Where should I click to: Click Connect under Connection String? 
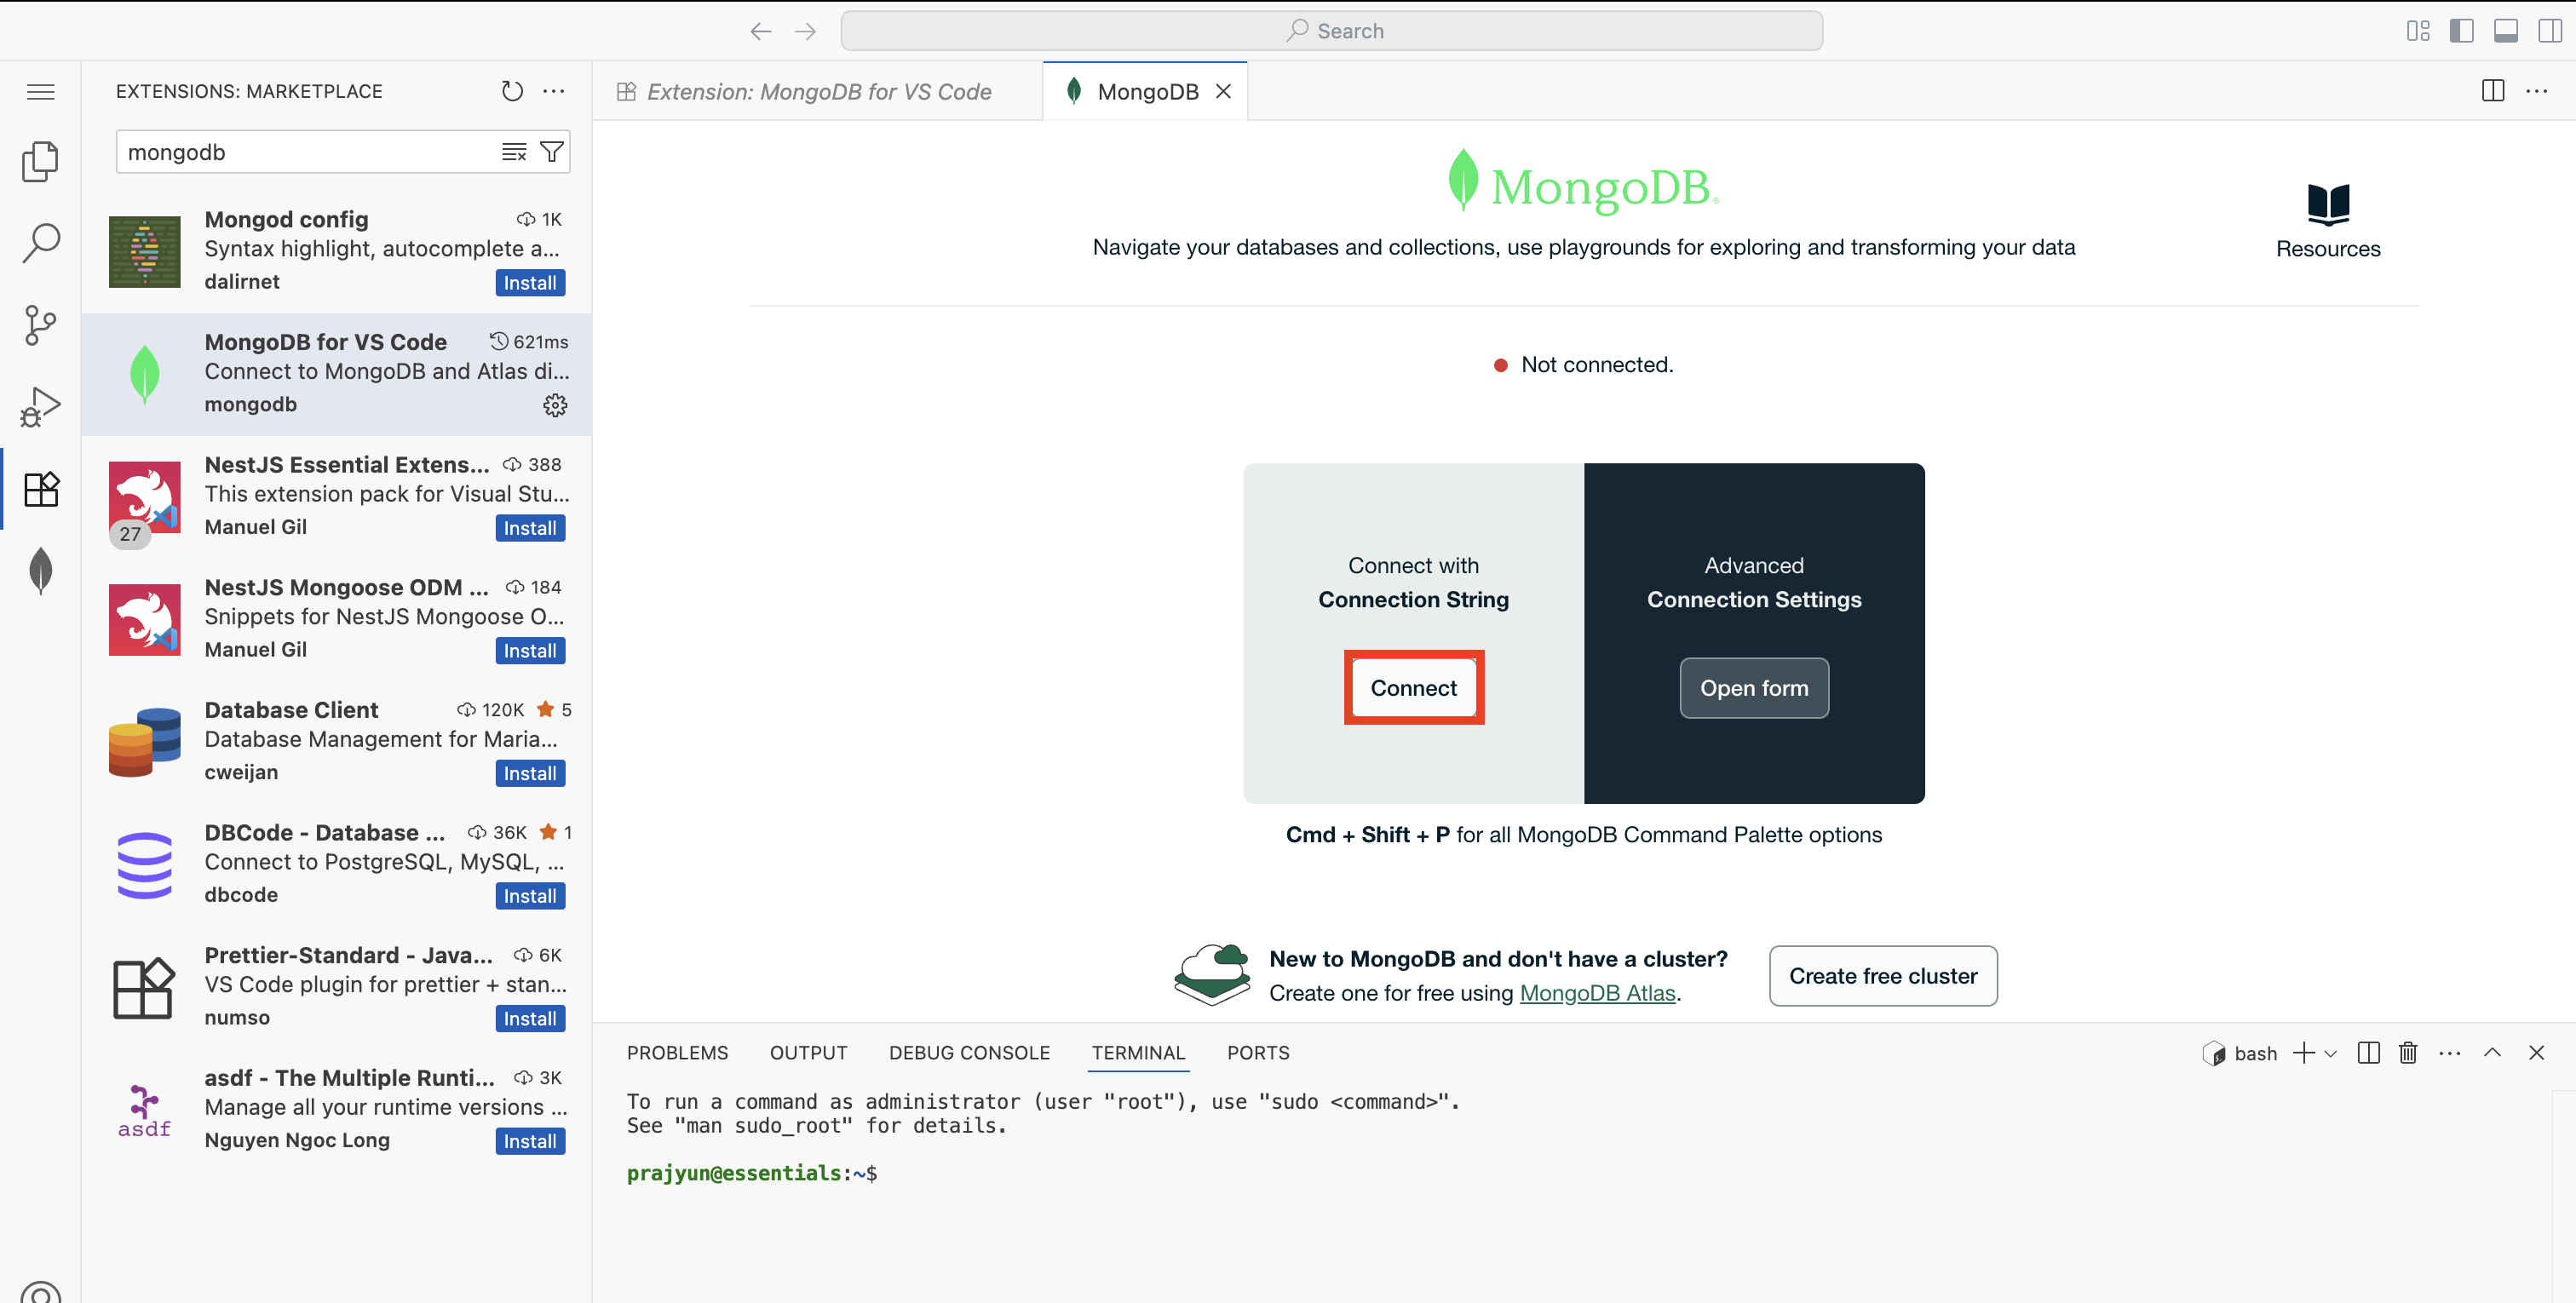pyautogui.click(x=1413, y=688)
